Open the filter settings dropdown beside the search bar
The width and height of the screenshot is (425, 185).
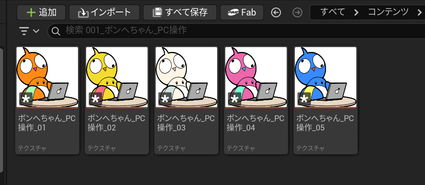click(29, 31)
